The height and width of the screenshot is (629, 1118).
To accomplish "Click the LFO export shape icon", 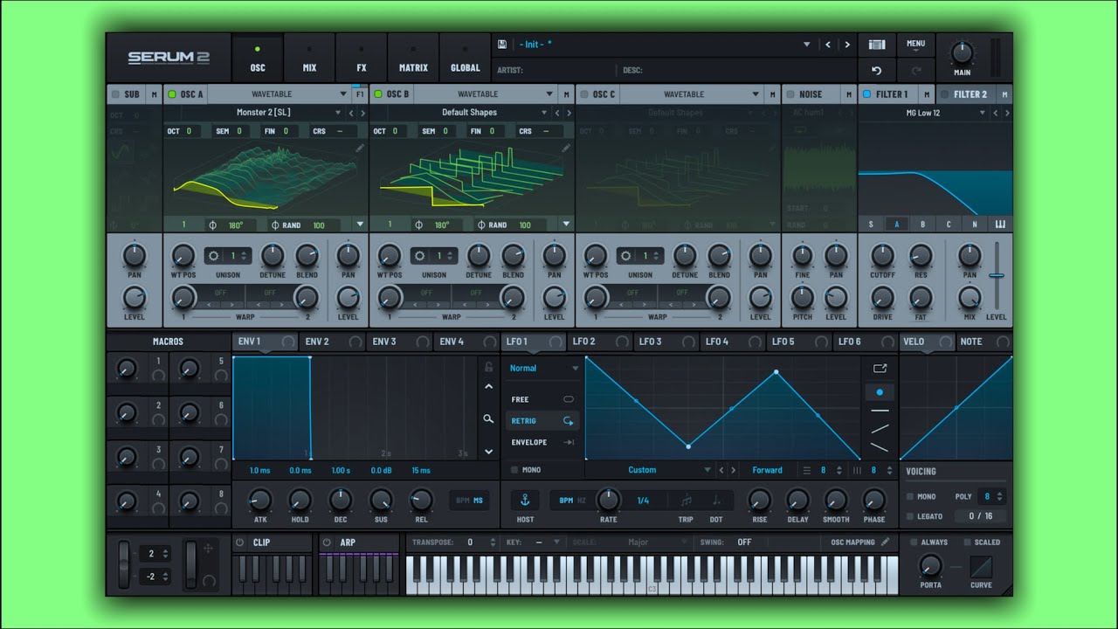I will pyautogui.click(x=880, y=369).
